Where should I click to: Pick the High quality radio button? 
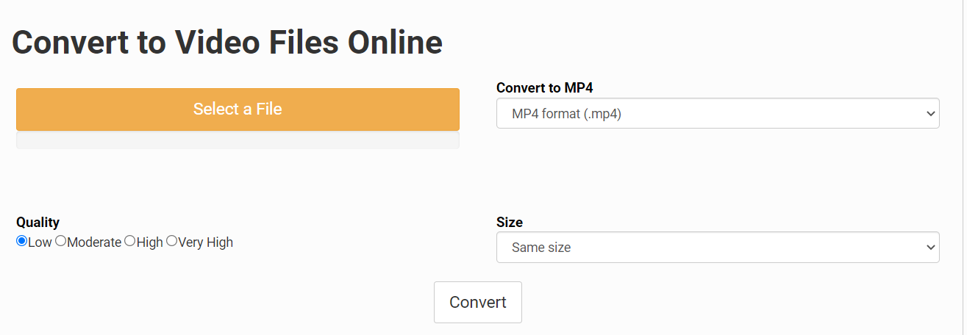click(130, 241)
